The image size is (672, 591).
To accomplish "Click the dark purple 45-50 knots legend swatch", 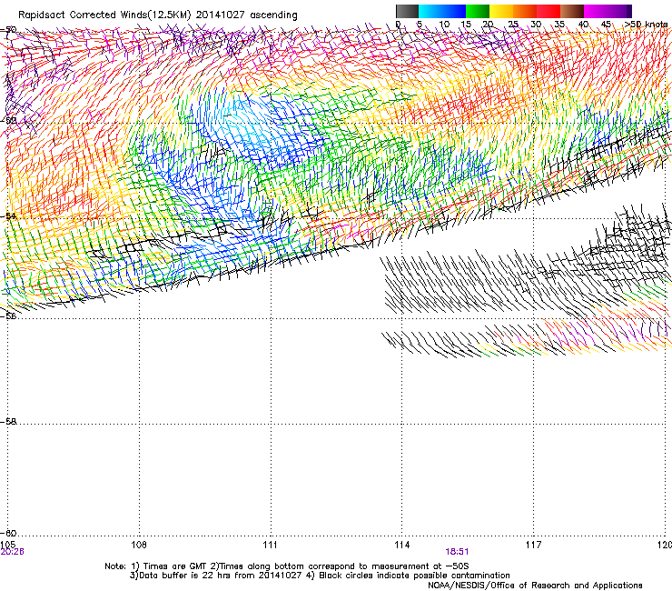I will coord(619,11).
